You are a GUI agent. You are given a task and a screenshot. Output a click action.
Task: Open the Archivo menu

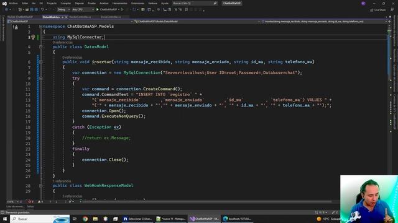point(13,3)
